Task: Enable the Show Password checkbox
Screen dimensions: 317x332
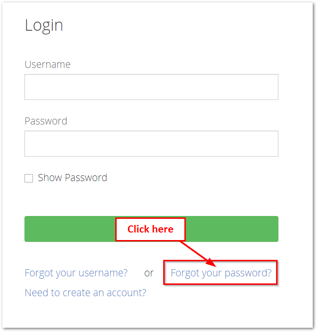Action: tap(29, 178)
